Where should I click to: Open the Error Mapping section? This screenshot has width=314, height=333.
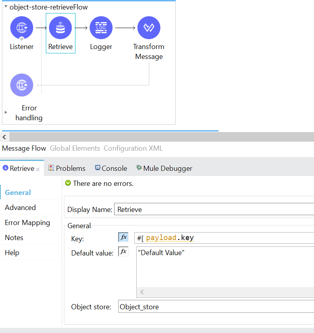(27, 223)
